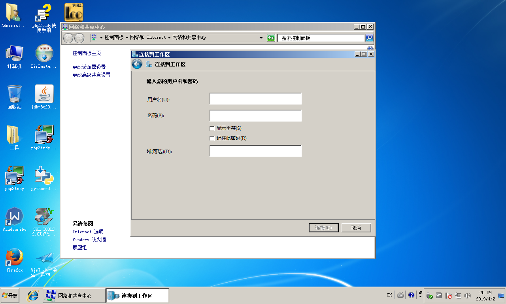Expand the dropdown arrow after 控制面板 breadcrumb
Screen dimensions: 506x304
click(127, 38)
